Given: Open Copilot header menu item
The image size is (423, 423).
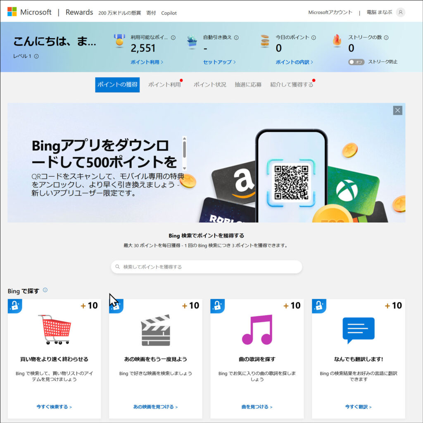Looking at the screenshot, I should tap(169, 13).
